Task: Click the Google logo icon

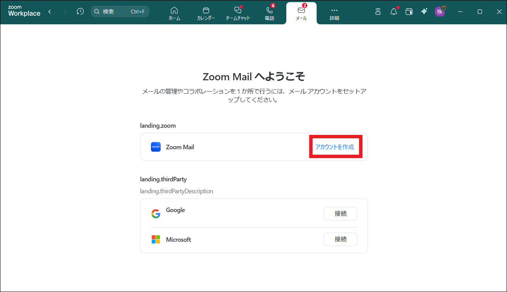Action: 156,214
